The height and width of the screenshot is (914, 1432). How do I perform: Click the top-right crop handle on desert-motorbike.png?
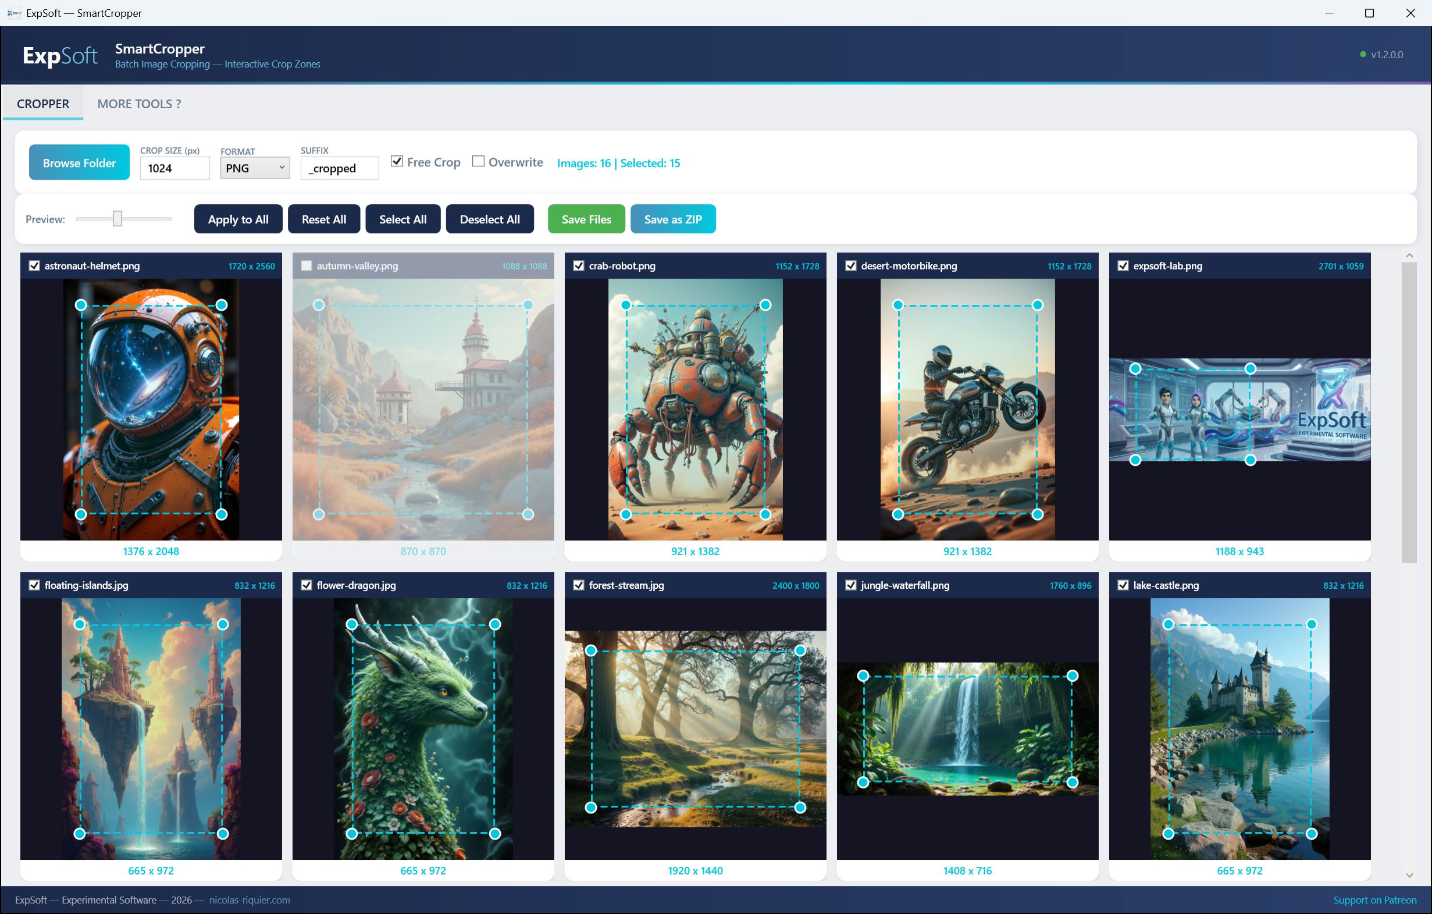tap(1038, 305)
